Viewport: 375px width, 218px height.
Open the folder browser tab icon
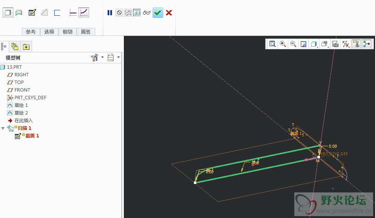15,47
